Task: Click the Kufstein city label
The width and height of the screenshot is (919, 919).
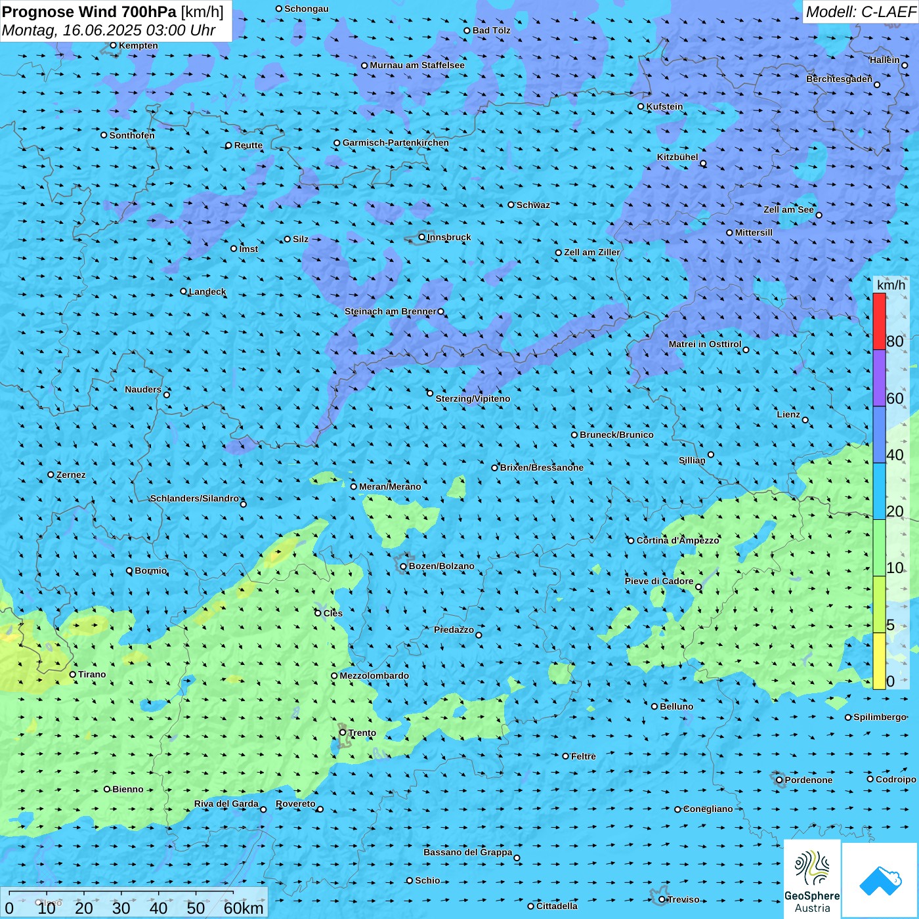Action: (x=664, y=106)
